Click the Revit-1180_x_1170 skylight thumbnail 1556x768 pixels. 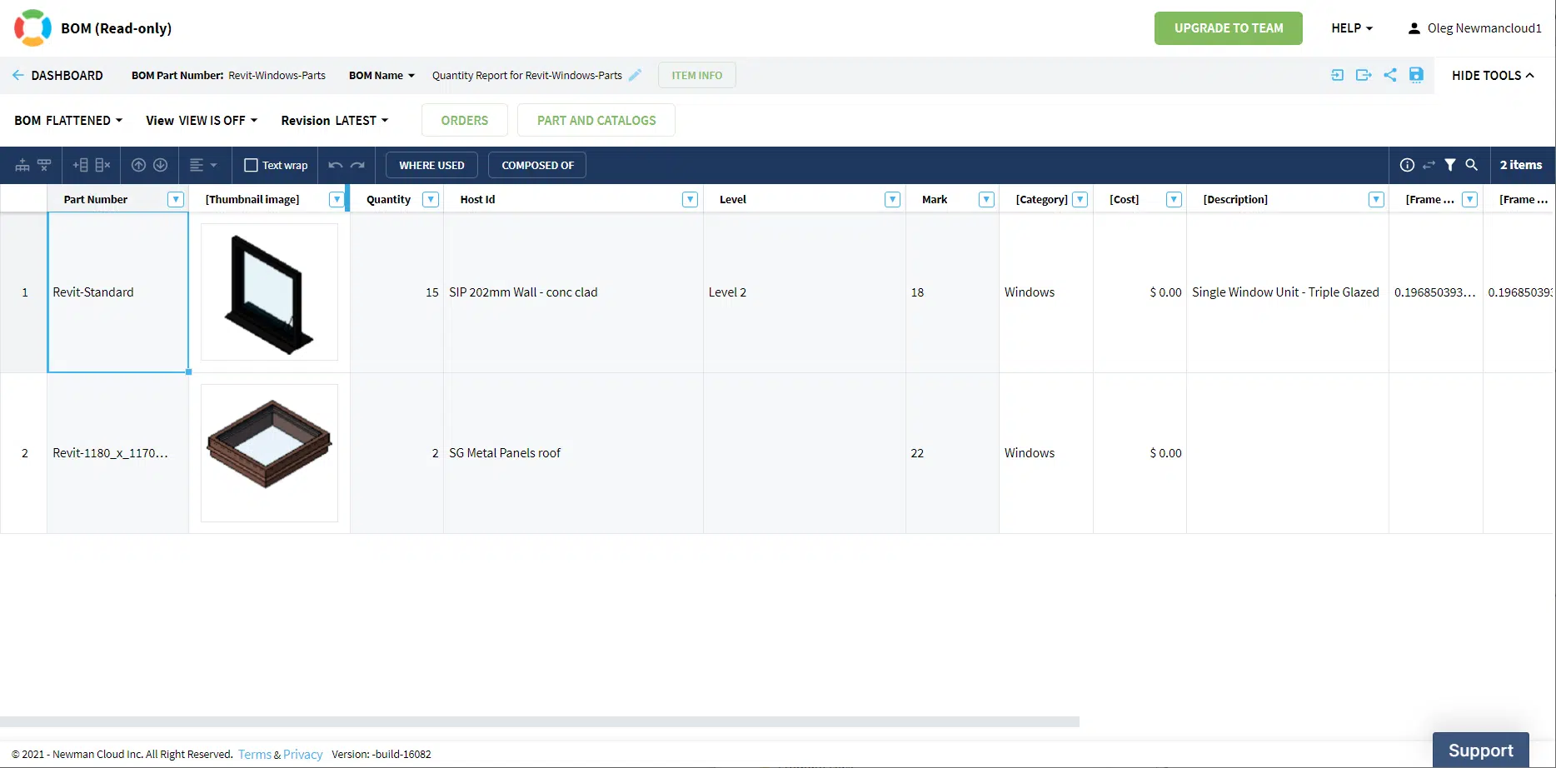[269, 452]
